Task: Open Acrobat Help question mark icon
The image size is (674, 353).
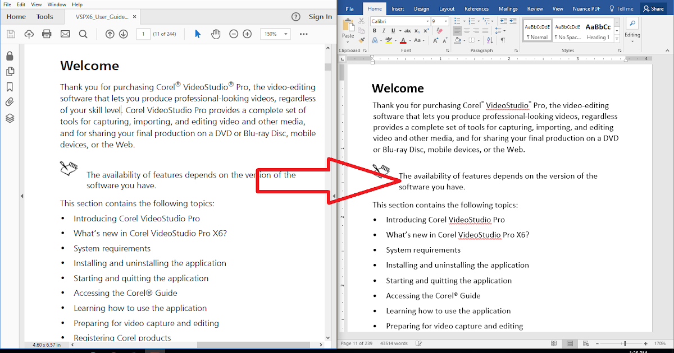Action: (x=296, y=17)
